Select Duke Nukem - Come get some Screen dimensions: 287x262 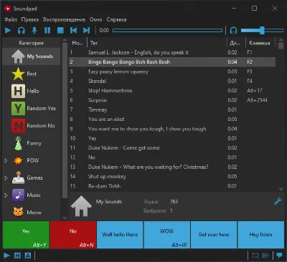pos(172,148)
